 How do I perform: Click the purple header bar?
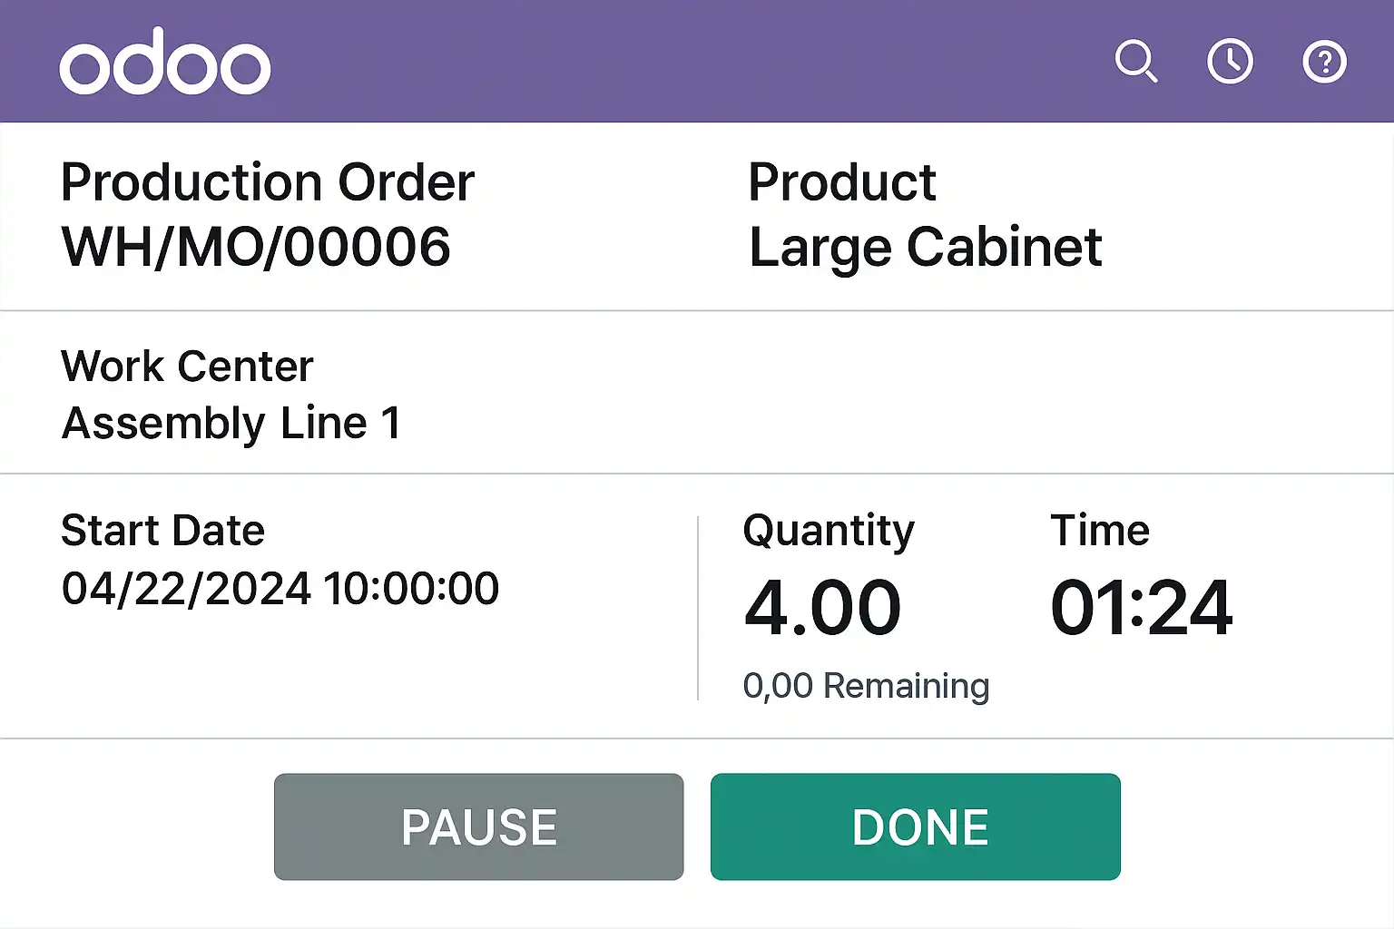[690, 62]
